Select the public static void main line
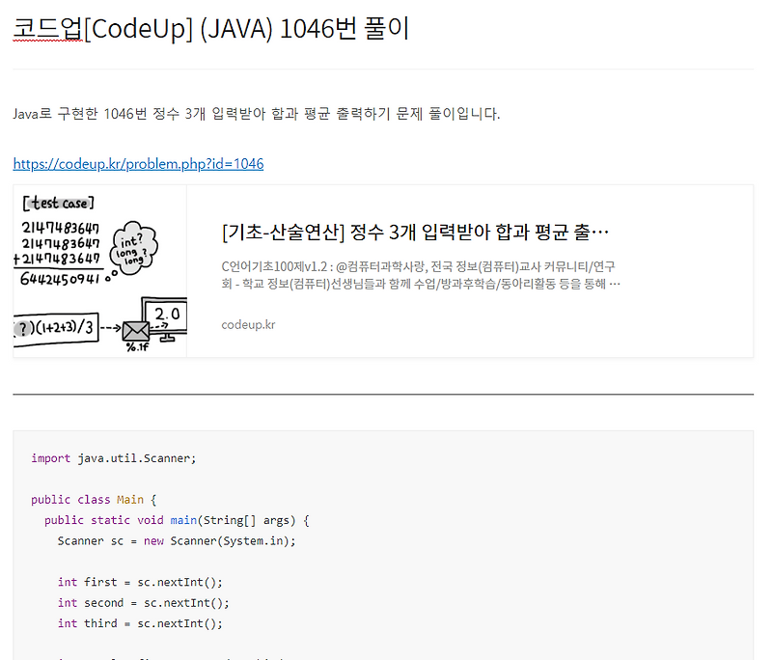This screenshot has width=772, height=660. (x=174, y=519)
